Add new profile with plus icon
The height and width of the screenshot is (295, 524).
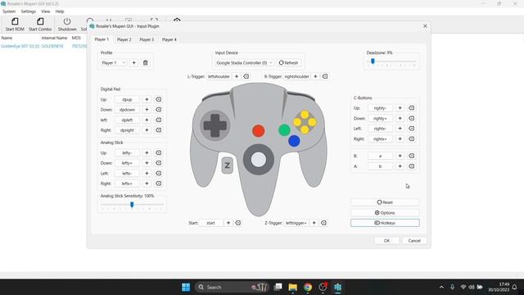coord(134,63)
